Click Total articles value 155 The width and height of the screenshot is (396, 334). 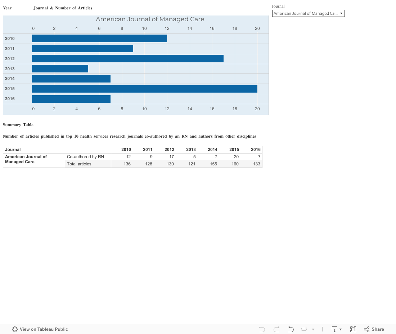click(213, 164)
